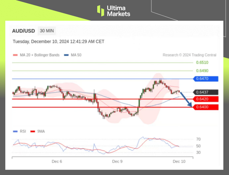Click the blue downward trend arrow

(187, 99)
